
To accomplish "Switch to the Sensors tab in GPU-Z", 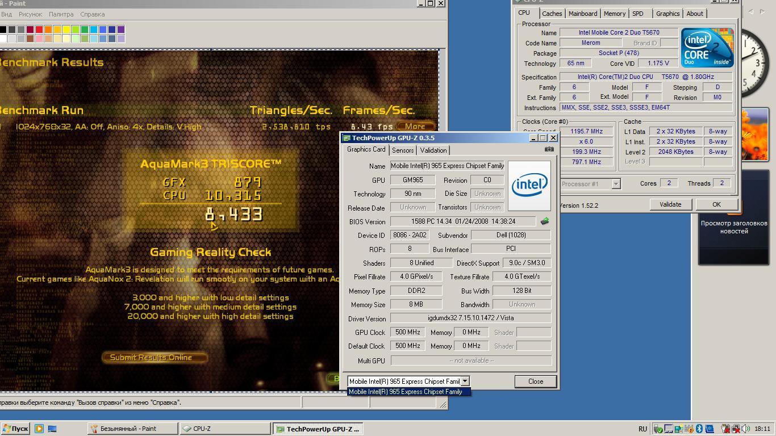I will coord(403,150).
